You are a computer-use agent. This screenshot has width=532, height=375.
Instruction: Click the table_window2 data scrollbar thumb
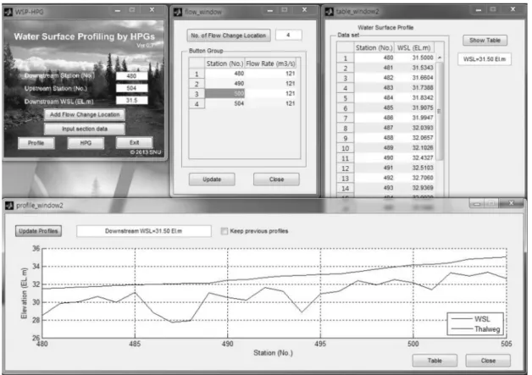click(x=439, y=111)
